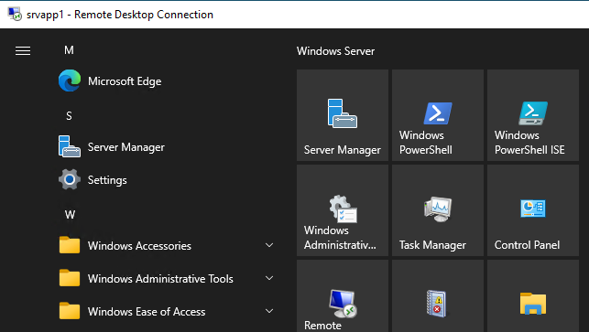Open the Windows Administrative Tools tile
Viewport: 589px width, 332px height.
pyautogui.click(x=343, y=210)
